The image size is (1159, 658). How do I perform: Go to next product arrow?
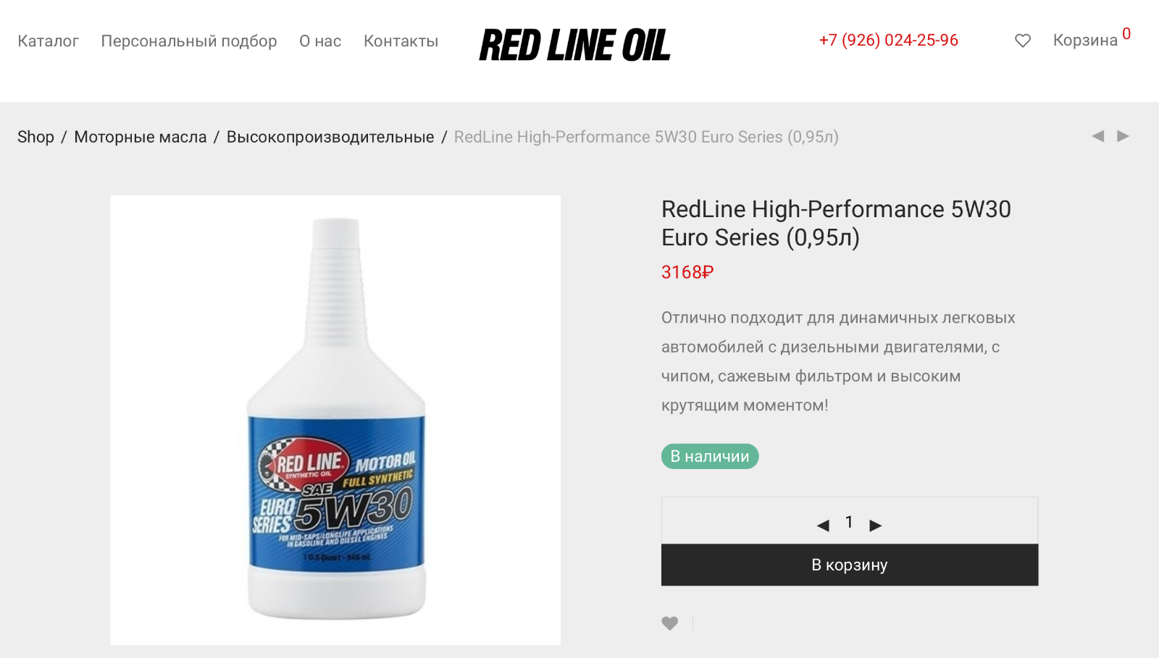tap(1123, 136)
